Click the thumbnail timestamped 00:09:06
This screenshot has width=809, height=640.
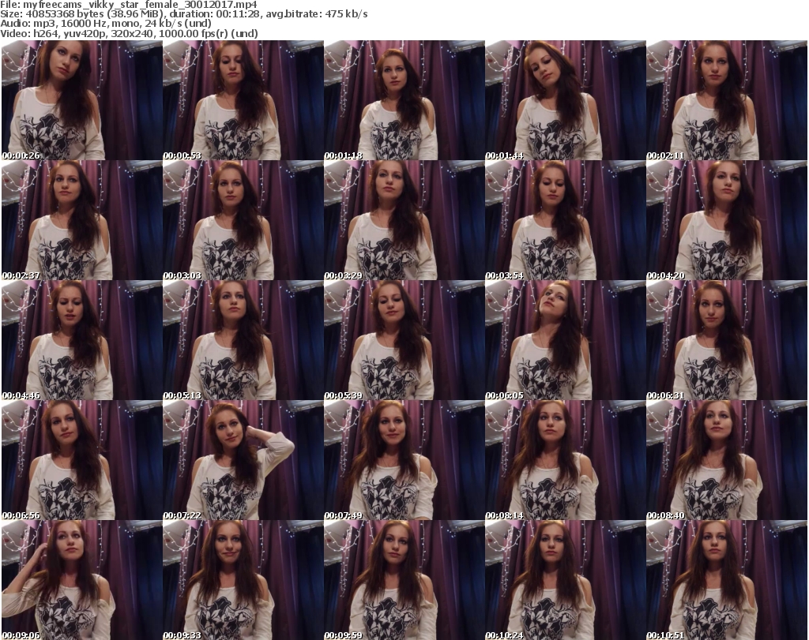click(x=82, y=580)
